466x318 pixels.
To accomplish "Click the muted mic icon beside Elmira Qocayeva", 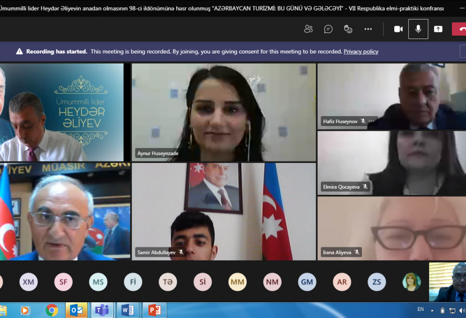I will point(365,187).
